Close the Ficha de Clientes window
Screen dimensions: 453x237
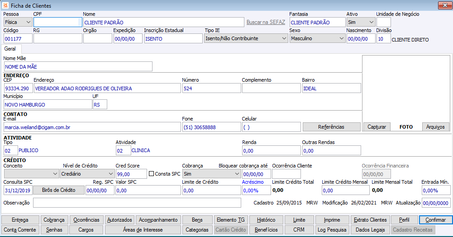[444, 5]
